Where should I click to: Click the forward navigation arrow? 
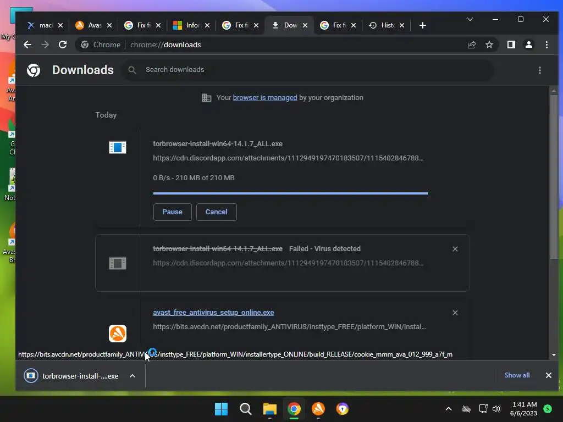(45, 45)
